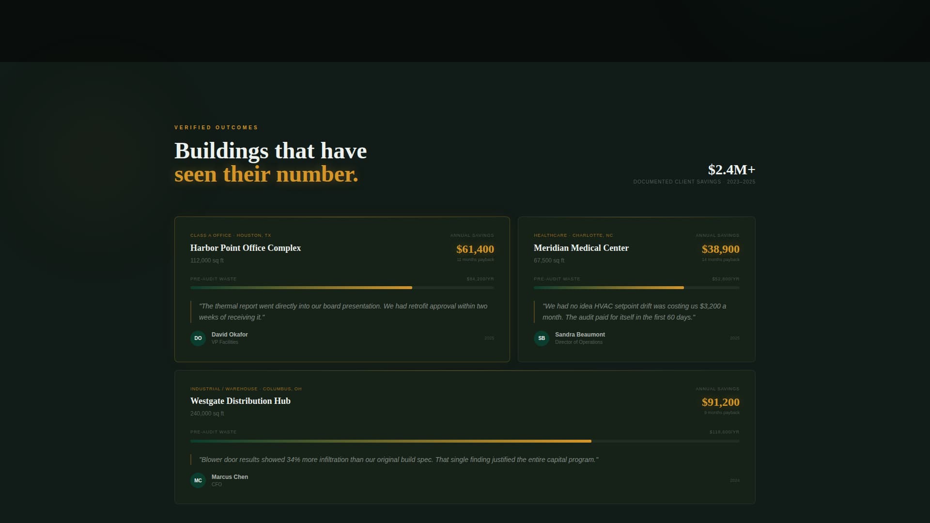Open the Meridian Medical Center case study

[x=581, y=248]
